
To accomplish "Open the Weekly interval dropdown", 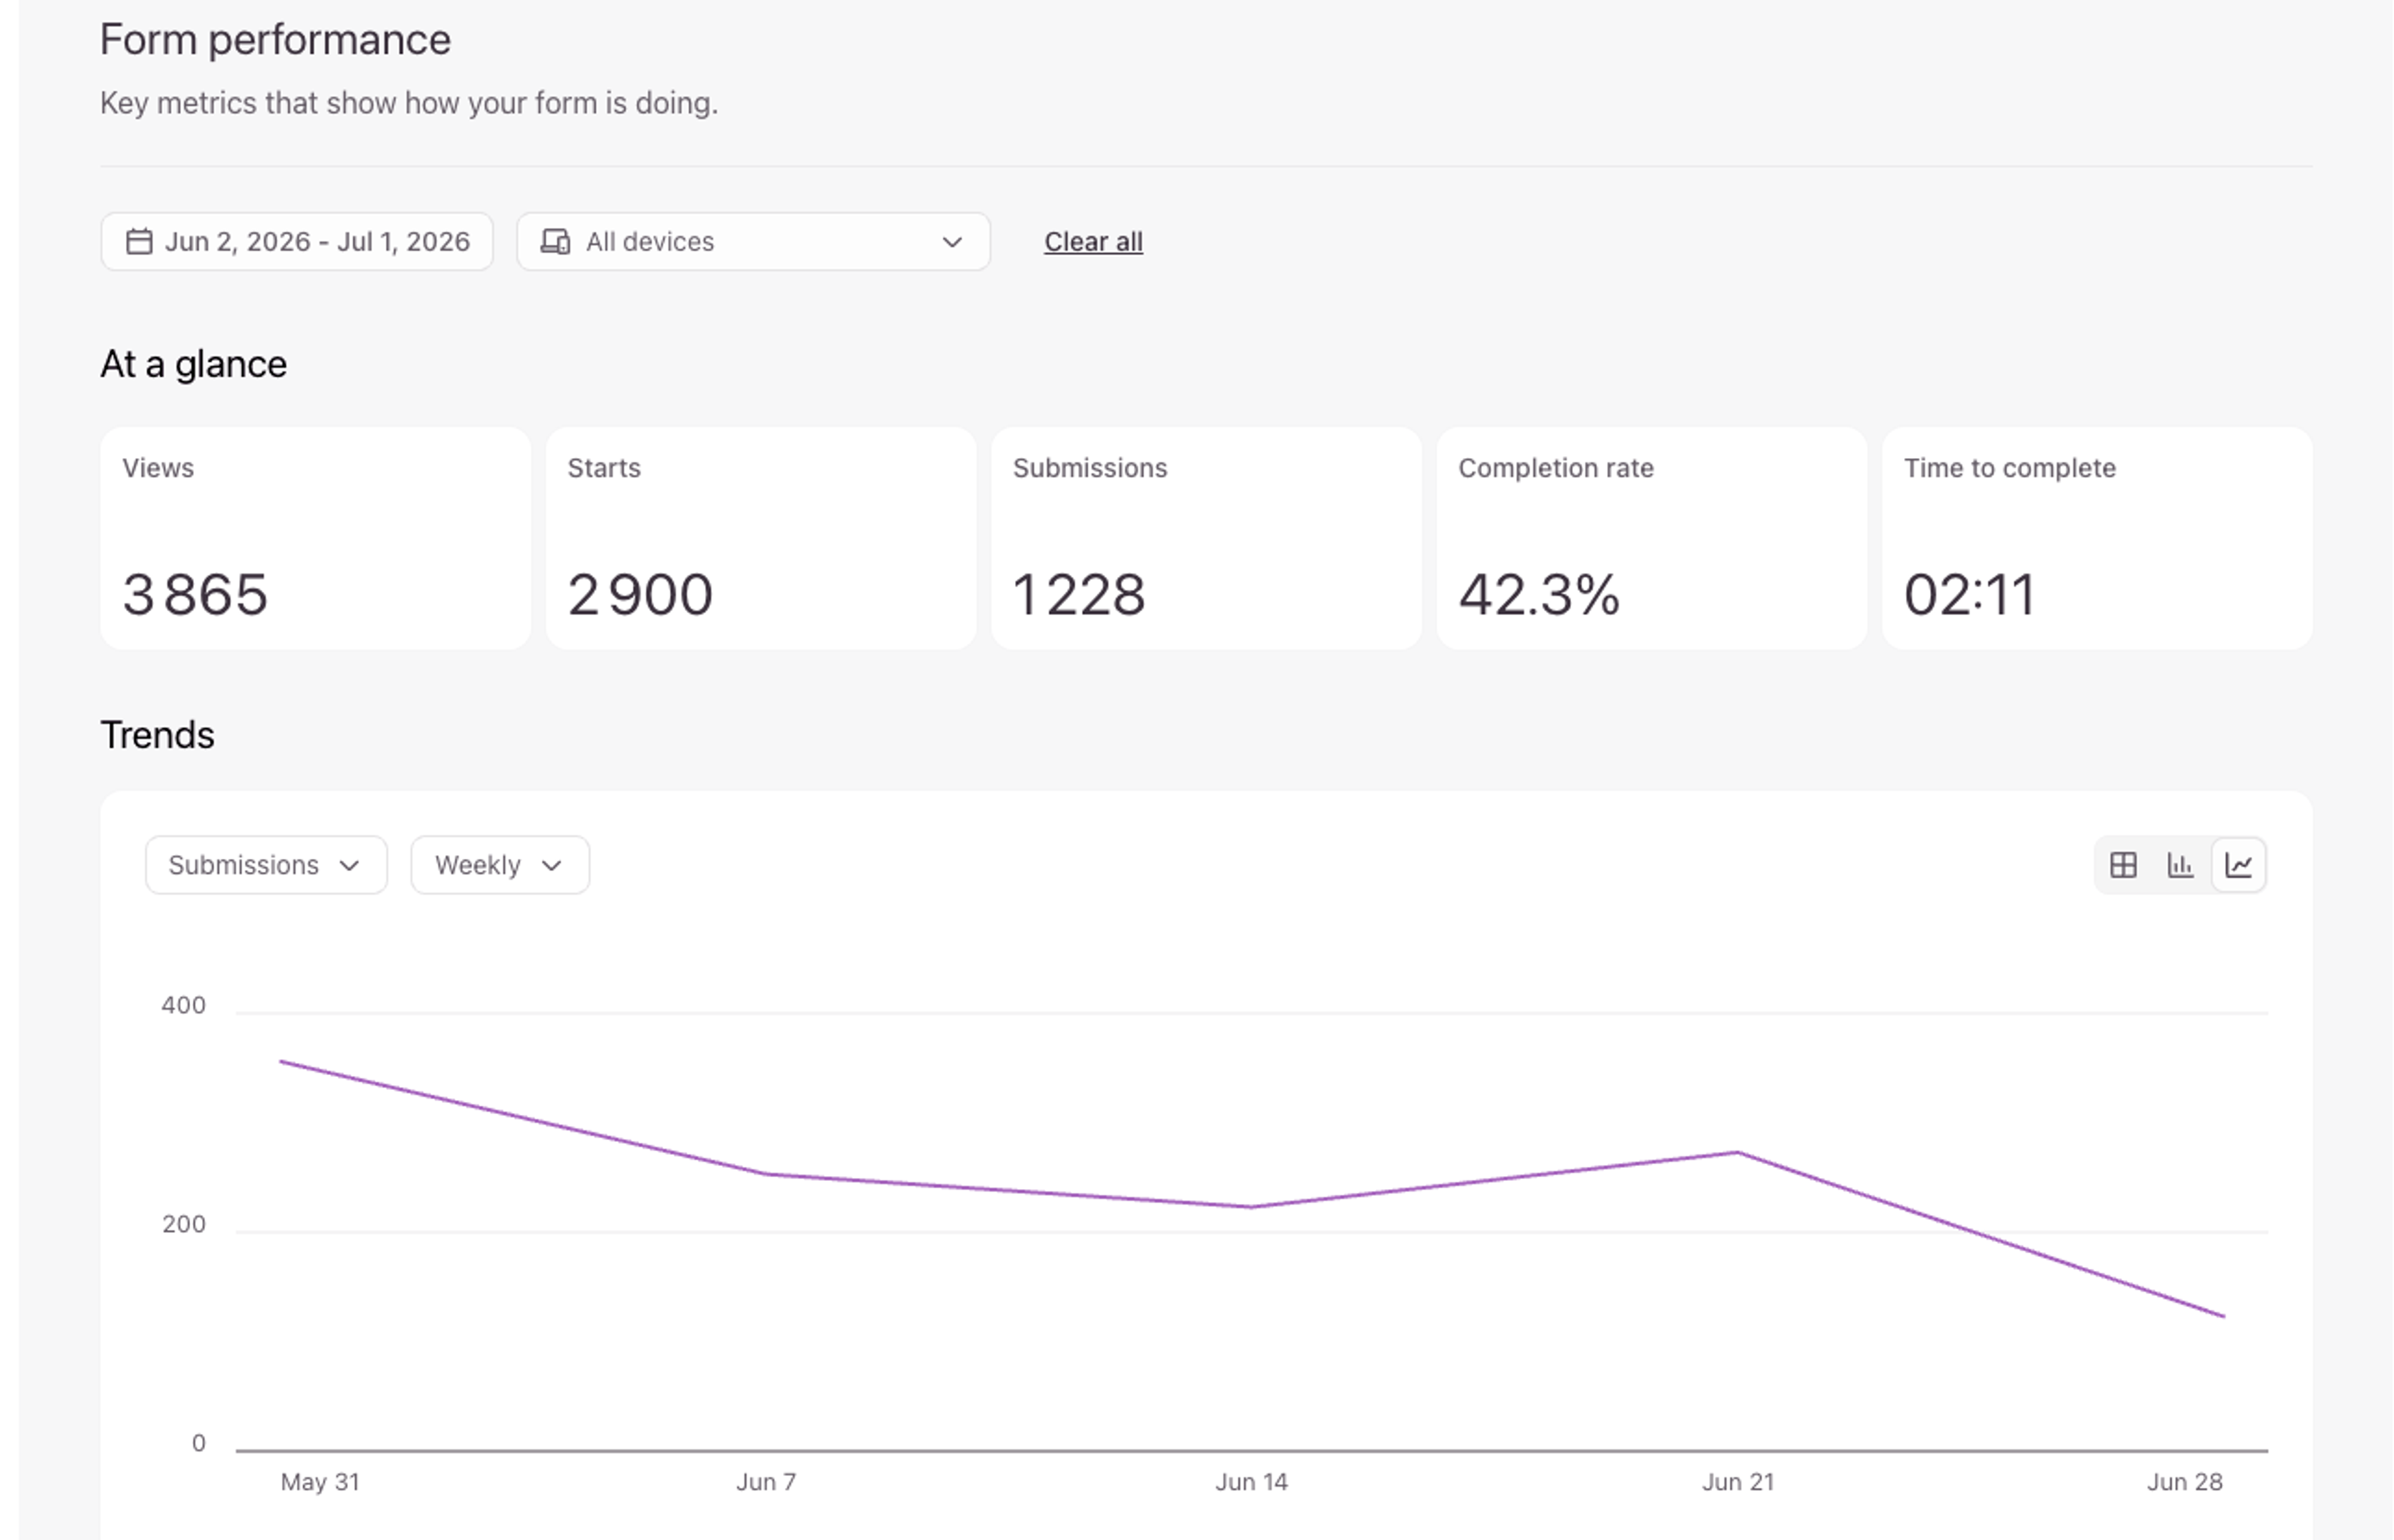I will (500, 865).
